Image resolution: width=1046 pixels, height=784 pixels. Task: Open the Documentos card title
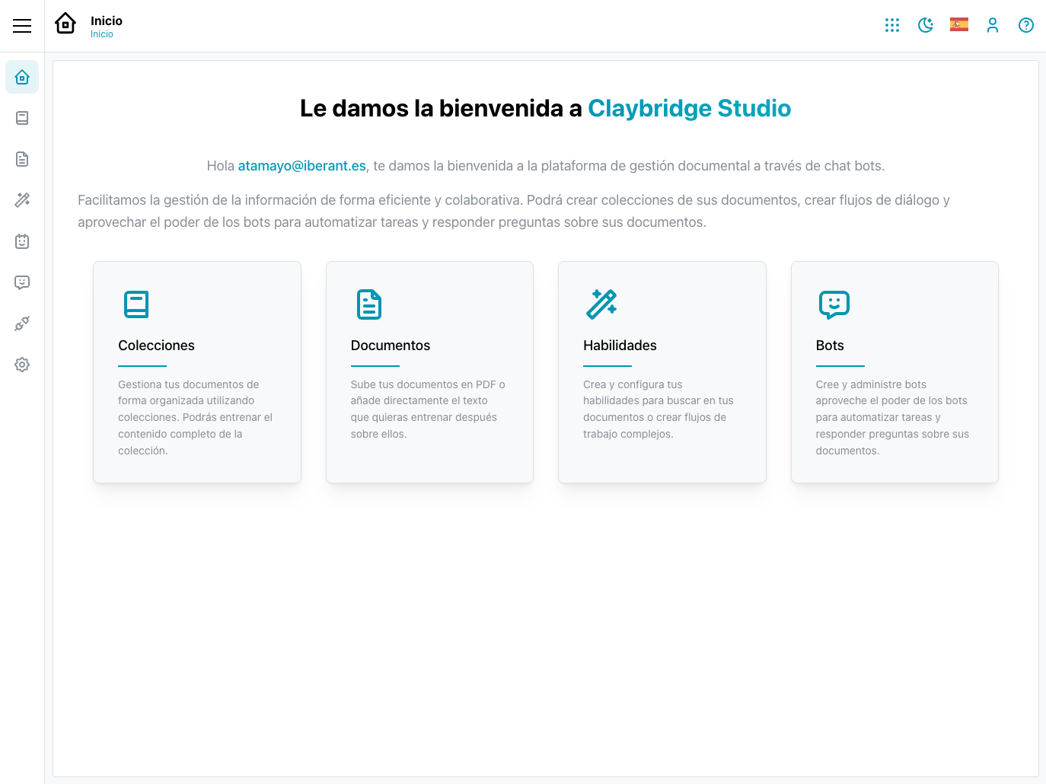coord(391,346)
